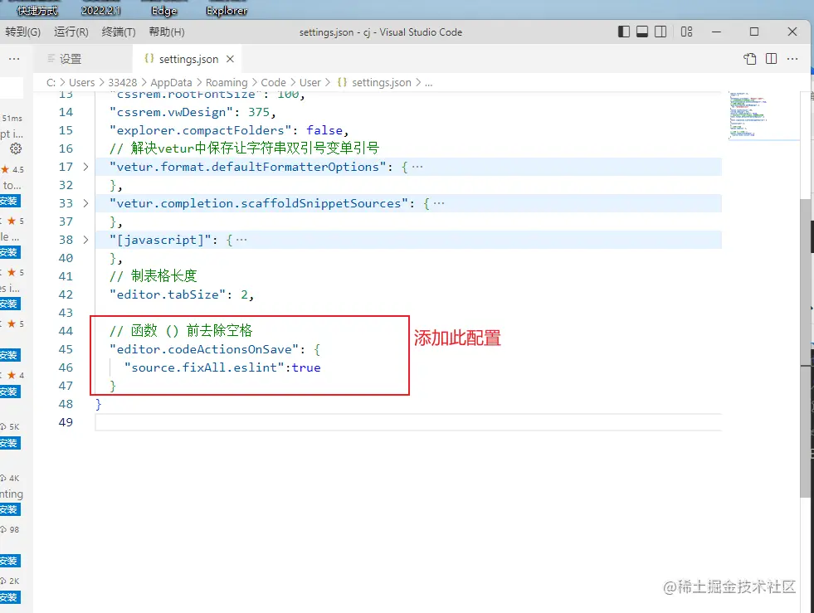The image size is (814, 613).
Task: Click the "source.fixAll.eslint" key
Action: [x=205, y=367]
